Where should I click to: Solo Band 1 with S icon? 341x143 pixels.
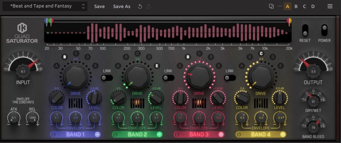tap(53, 134)
